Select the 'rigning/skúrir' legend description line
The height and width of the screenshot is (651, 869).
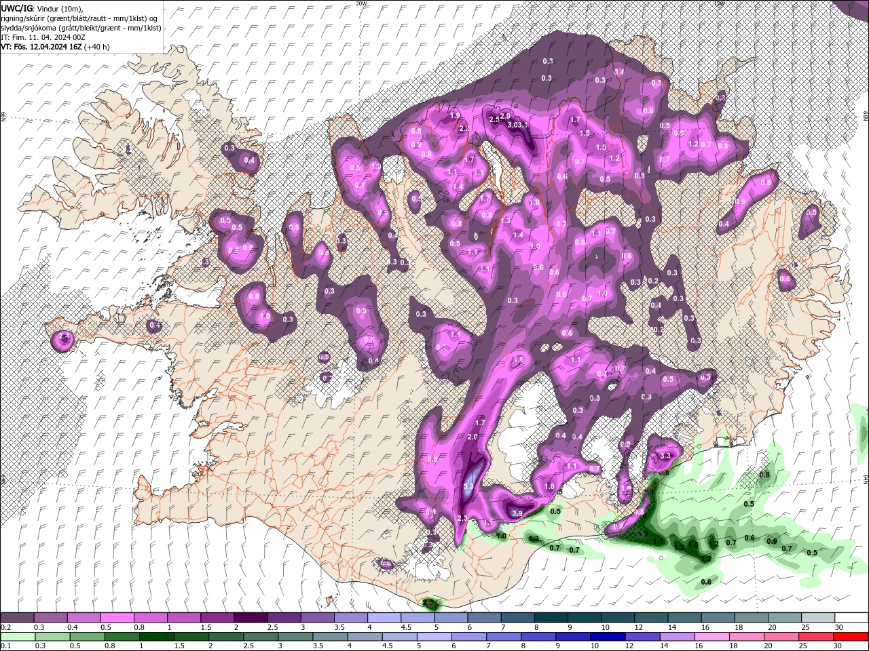coord(80,18)
